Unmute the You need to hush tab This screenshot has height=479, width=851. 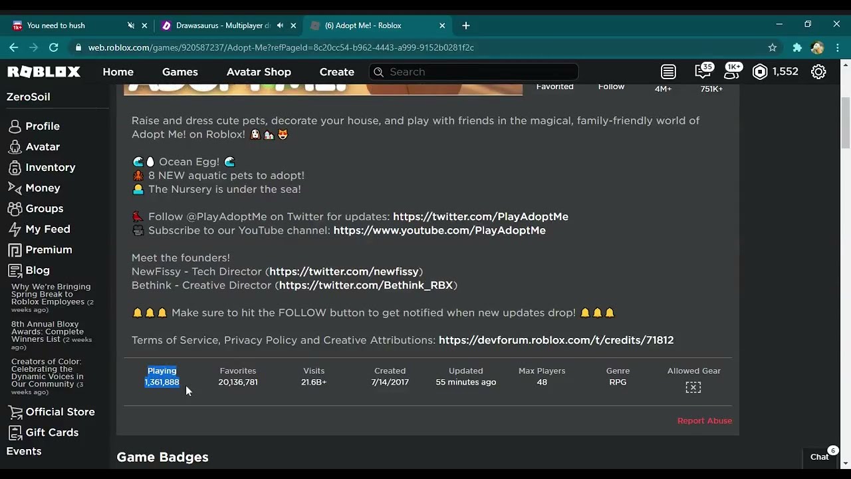coord(131,25)
